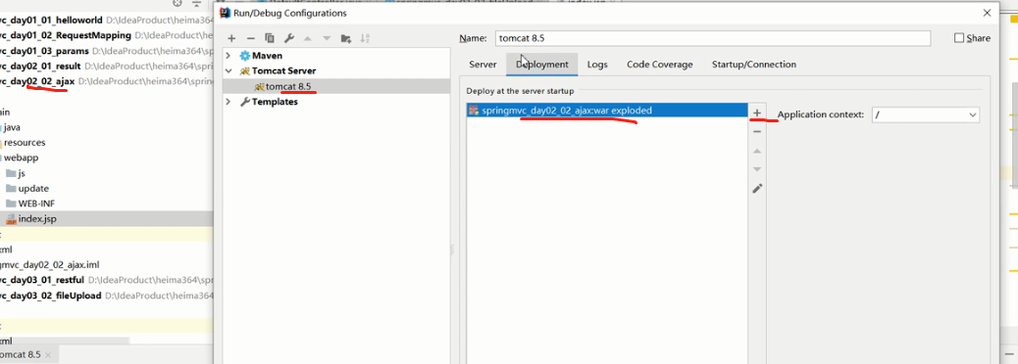The height and width of the screenshot is (364, 1018).
Task: Expand the Templates node
Action: coord(229,102)
